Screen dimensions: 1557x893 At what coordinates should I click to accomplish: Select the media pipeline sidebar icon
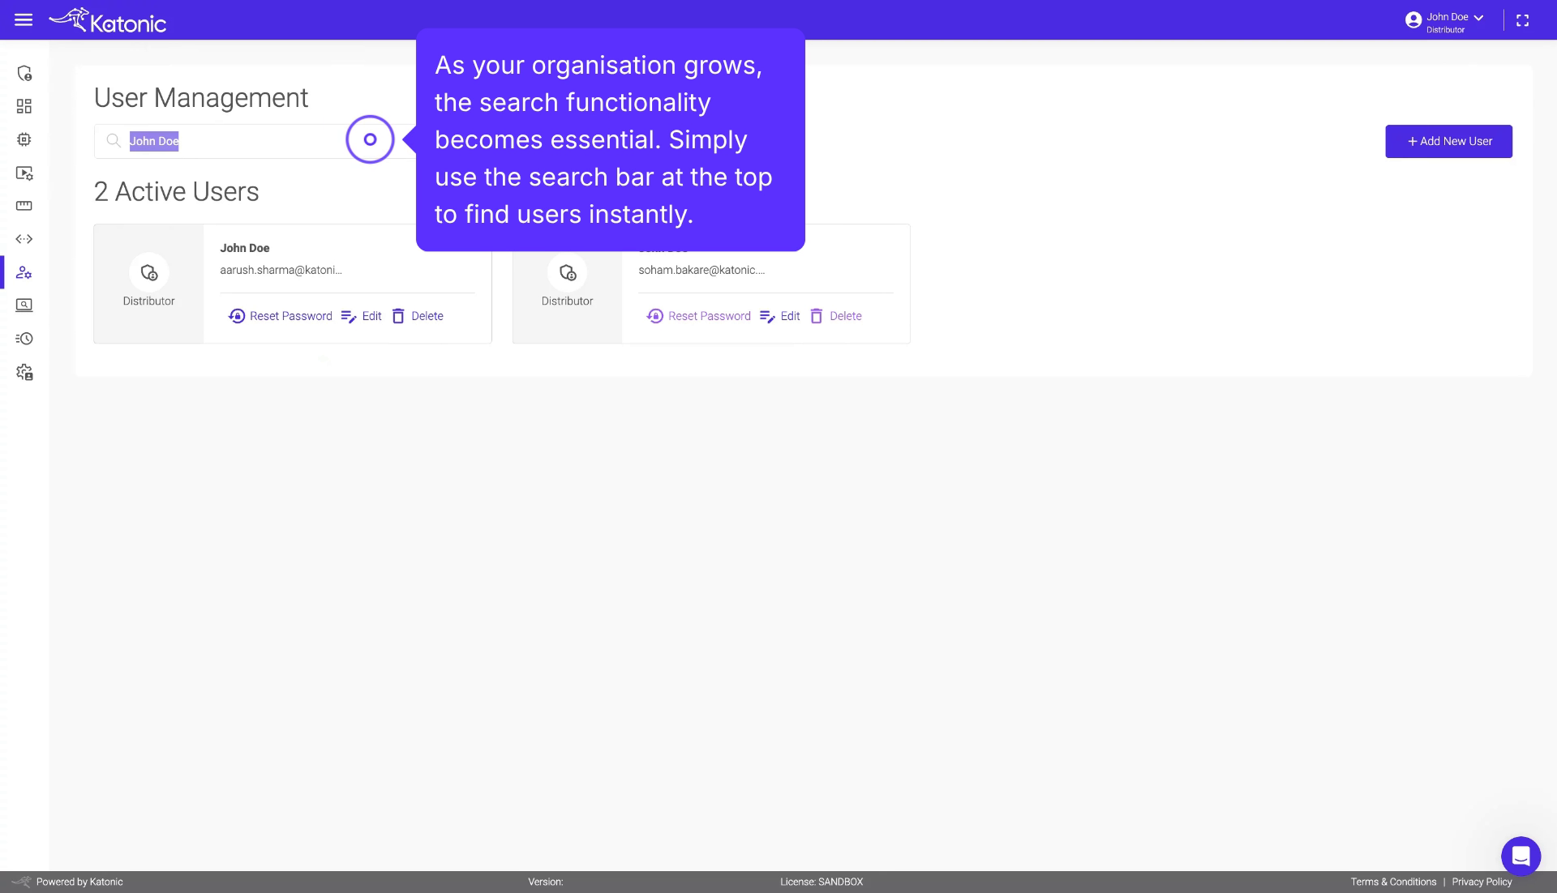point(24,173)
